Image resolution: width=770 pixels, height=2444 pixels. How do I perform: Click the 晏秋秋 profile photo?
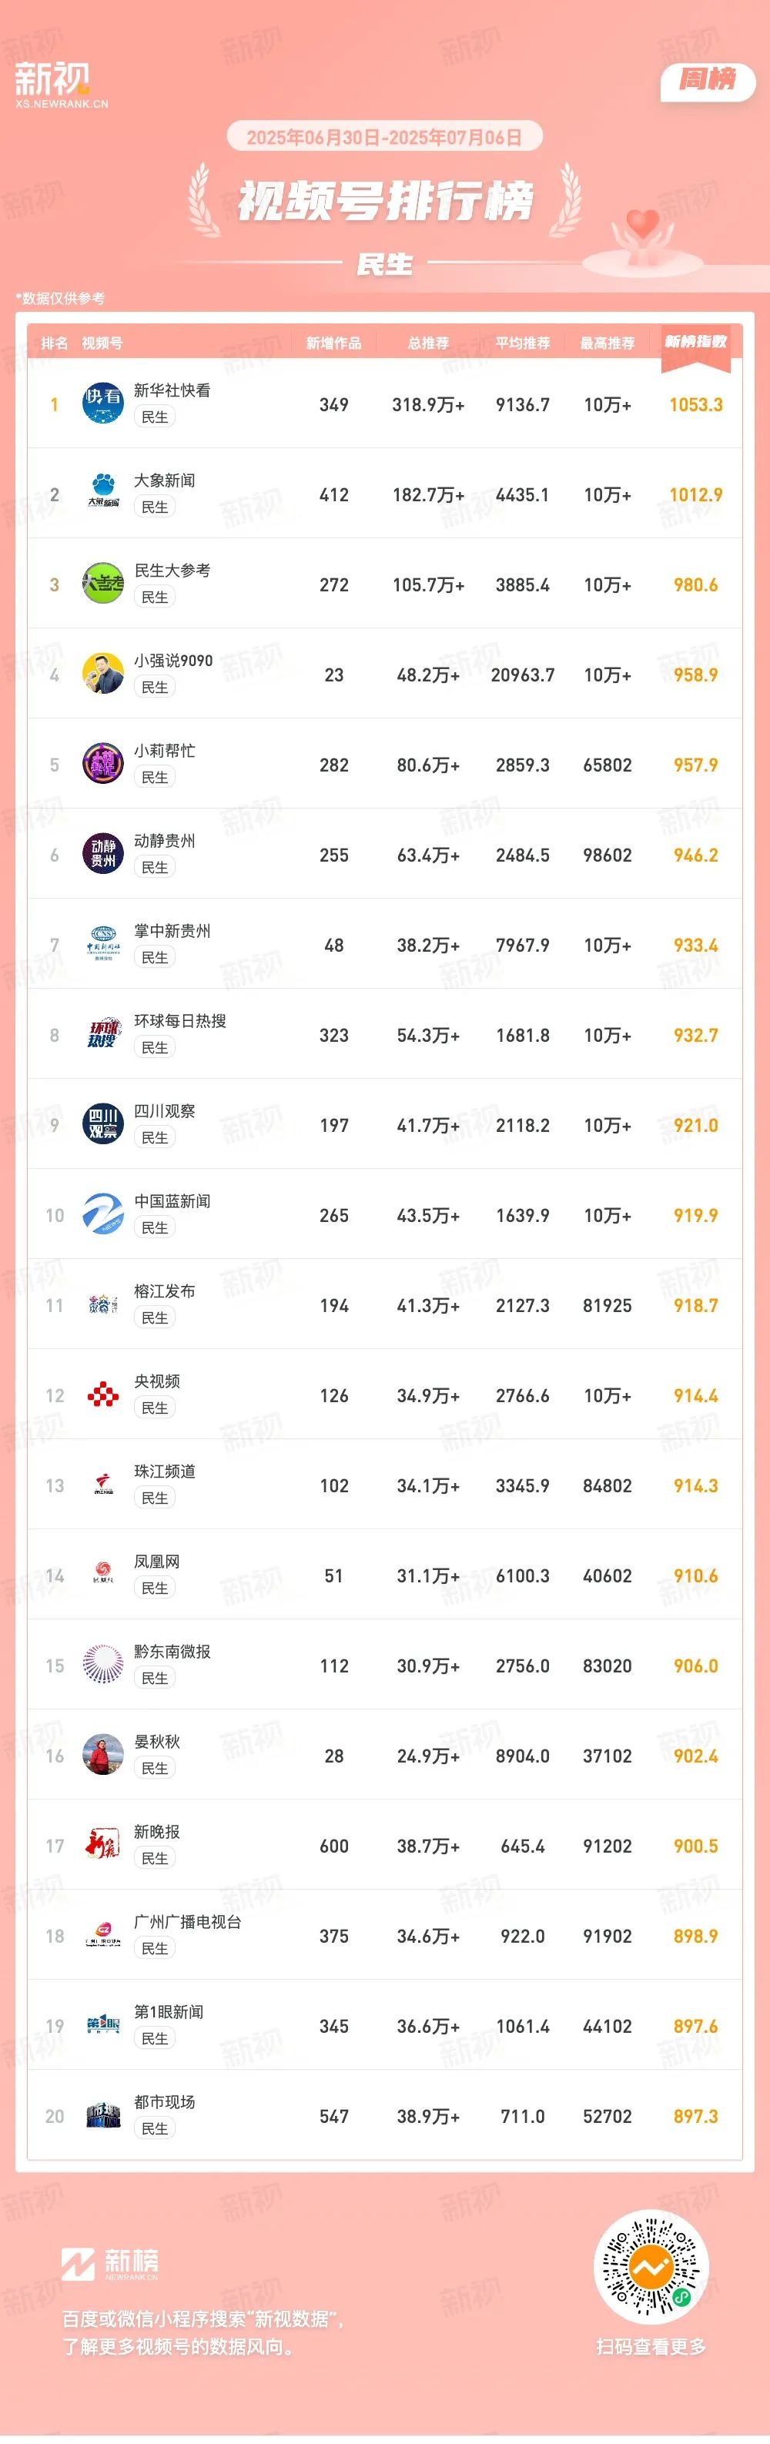pyautogui.click(x=102, y=1755)
